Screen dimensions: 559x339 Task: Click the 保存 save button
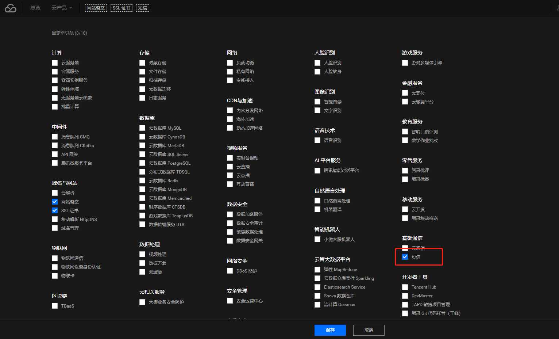click(330, 330)
